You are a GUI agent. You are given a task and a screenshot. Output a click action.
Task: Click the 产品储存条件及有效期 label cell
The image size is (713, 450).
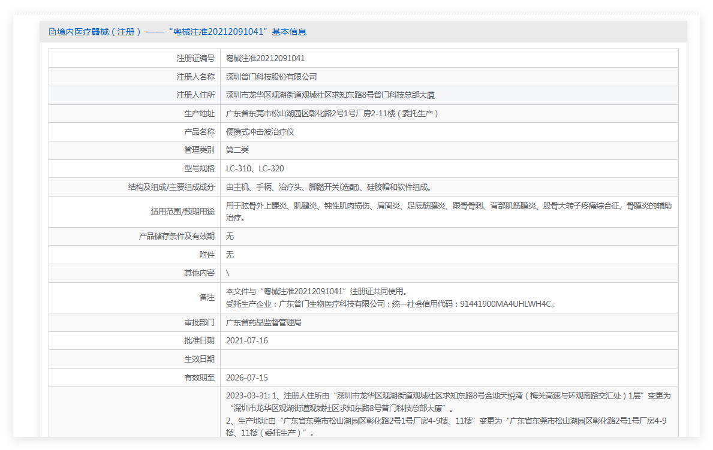coord(176,237)
